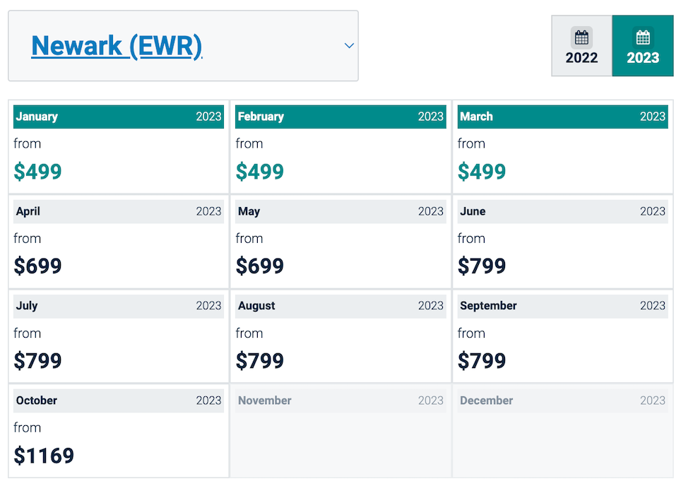Click the $1169 October price
The width and height of the screenshot is (681, 486).
click(44, 455)
